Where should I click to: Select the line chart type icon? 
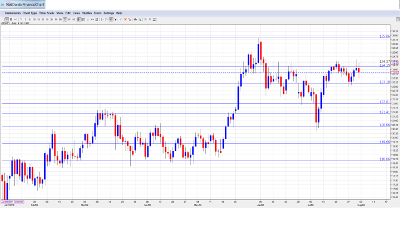(16, 19)
